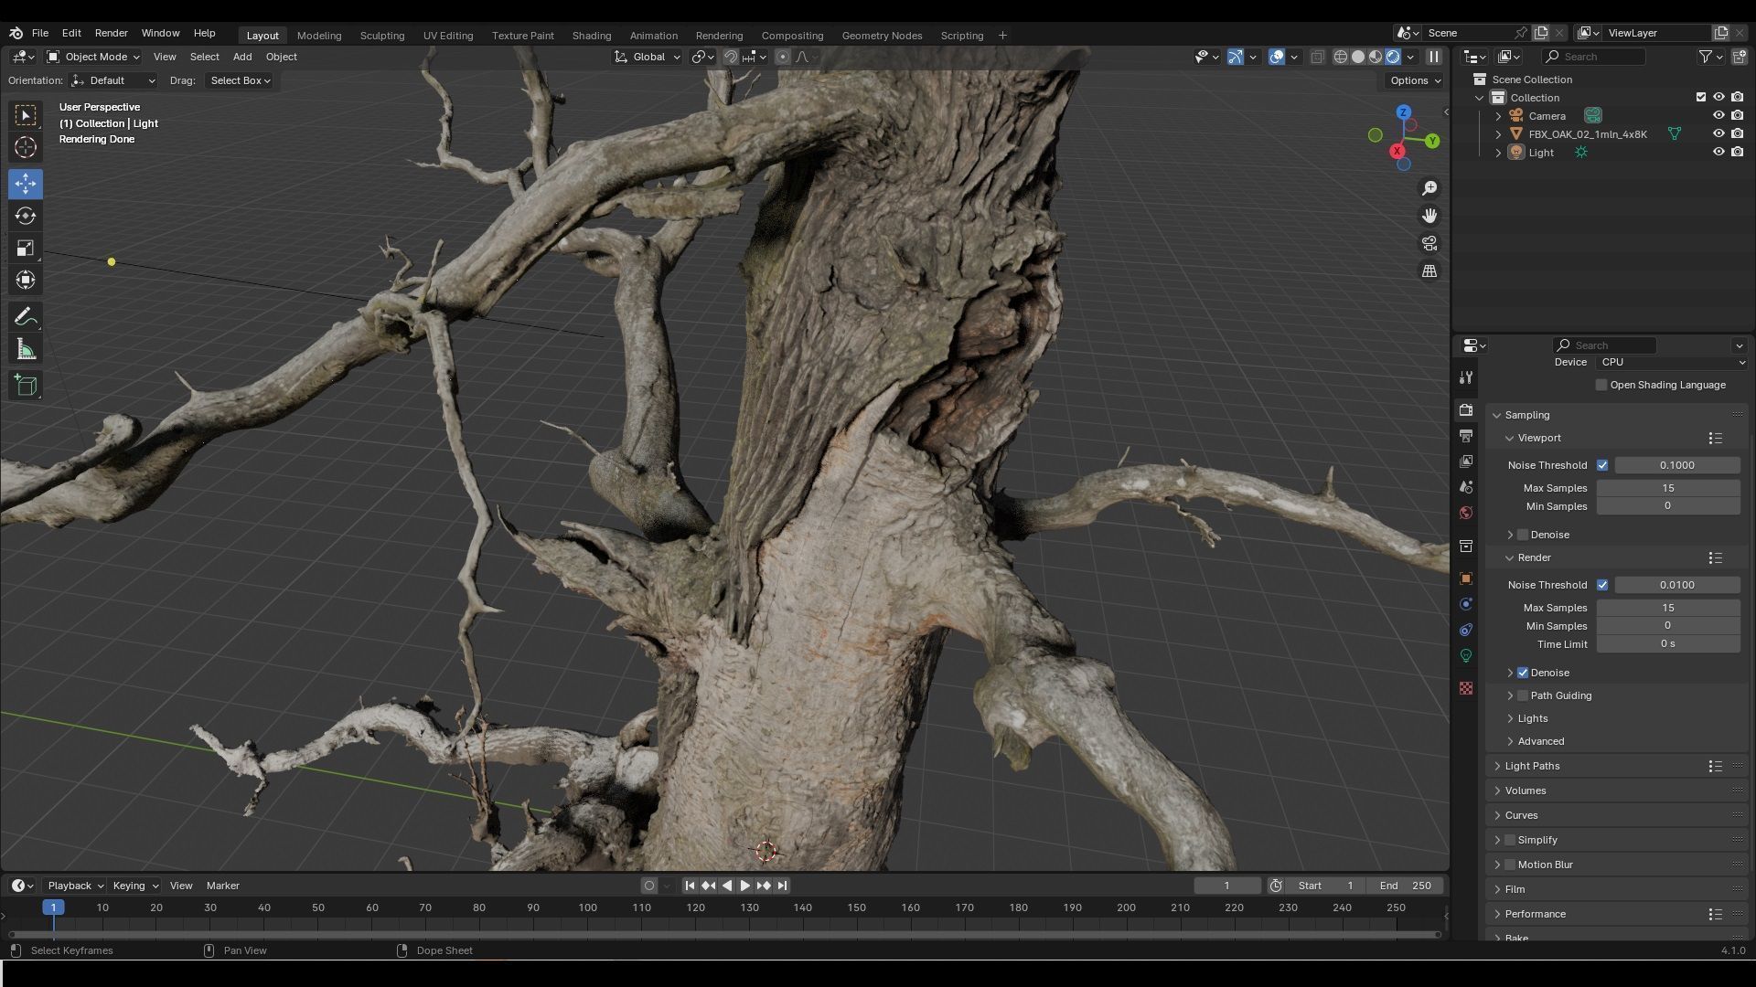
Task: Open the Tool properties tab
Action: click(x=1466, y=377)
